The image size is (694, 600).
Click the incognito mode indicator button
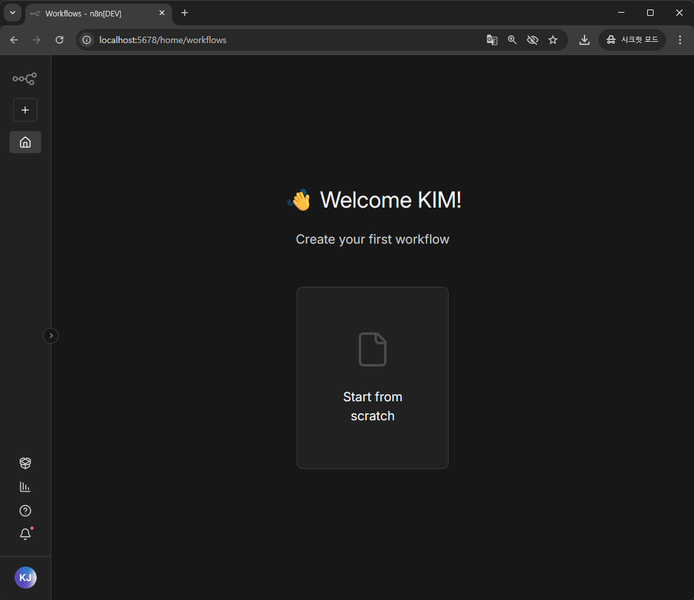[632, 40]
